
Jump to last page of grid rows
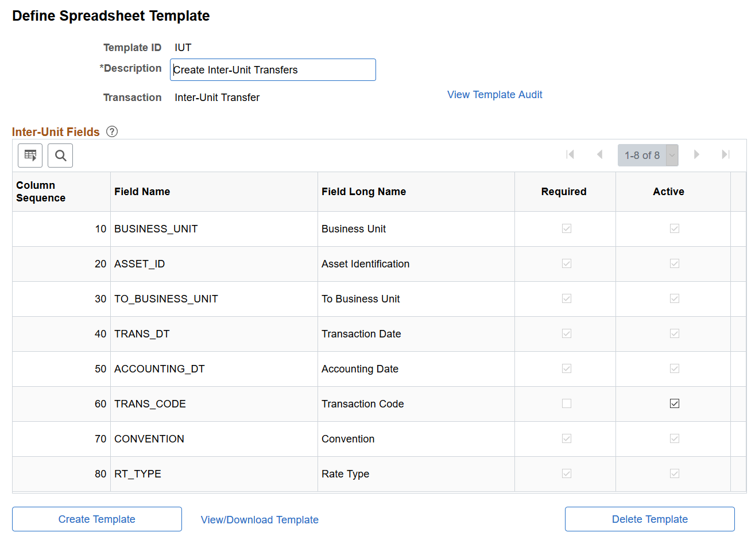(726, 154)
